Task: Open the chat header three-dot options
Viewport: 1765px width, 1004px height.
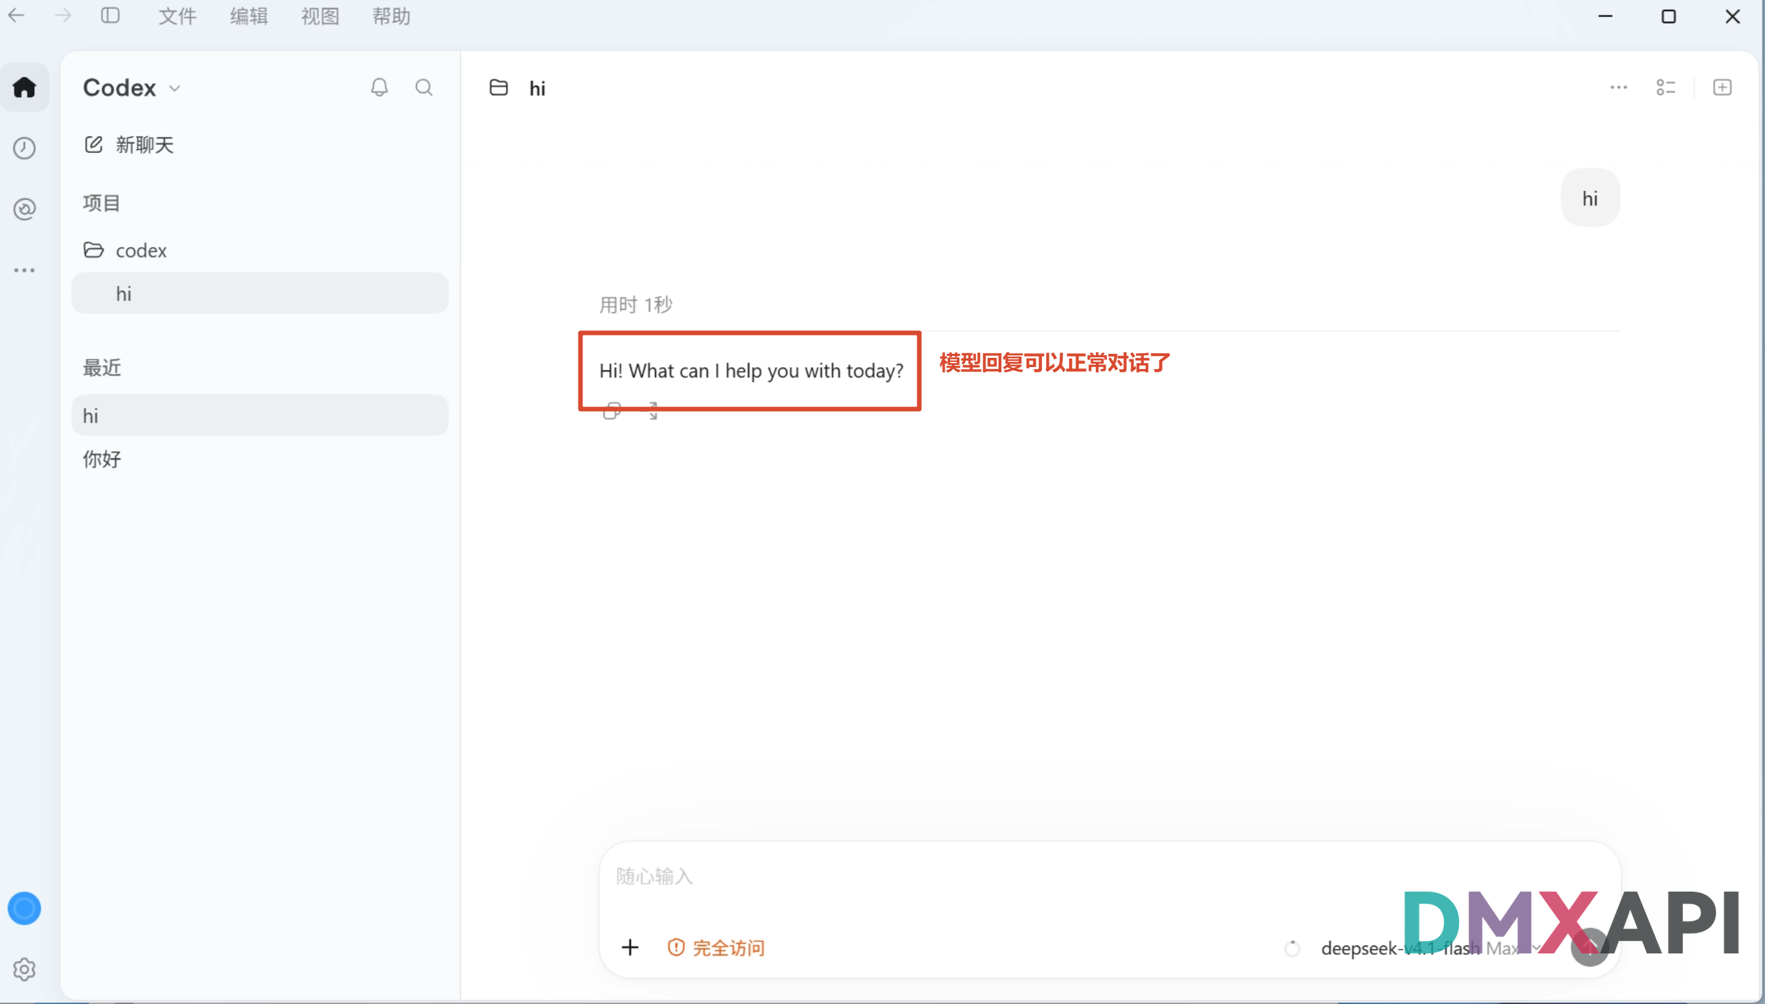Action: [1618, 87]
